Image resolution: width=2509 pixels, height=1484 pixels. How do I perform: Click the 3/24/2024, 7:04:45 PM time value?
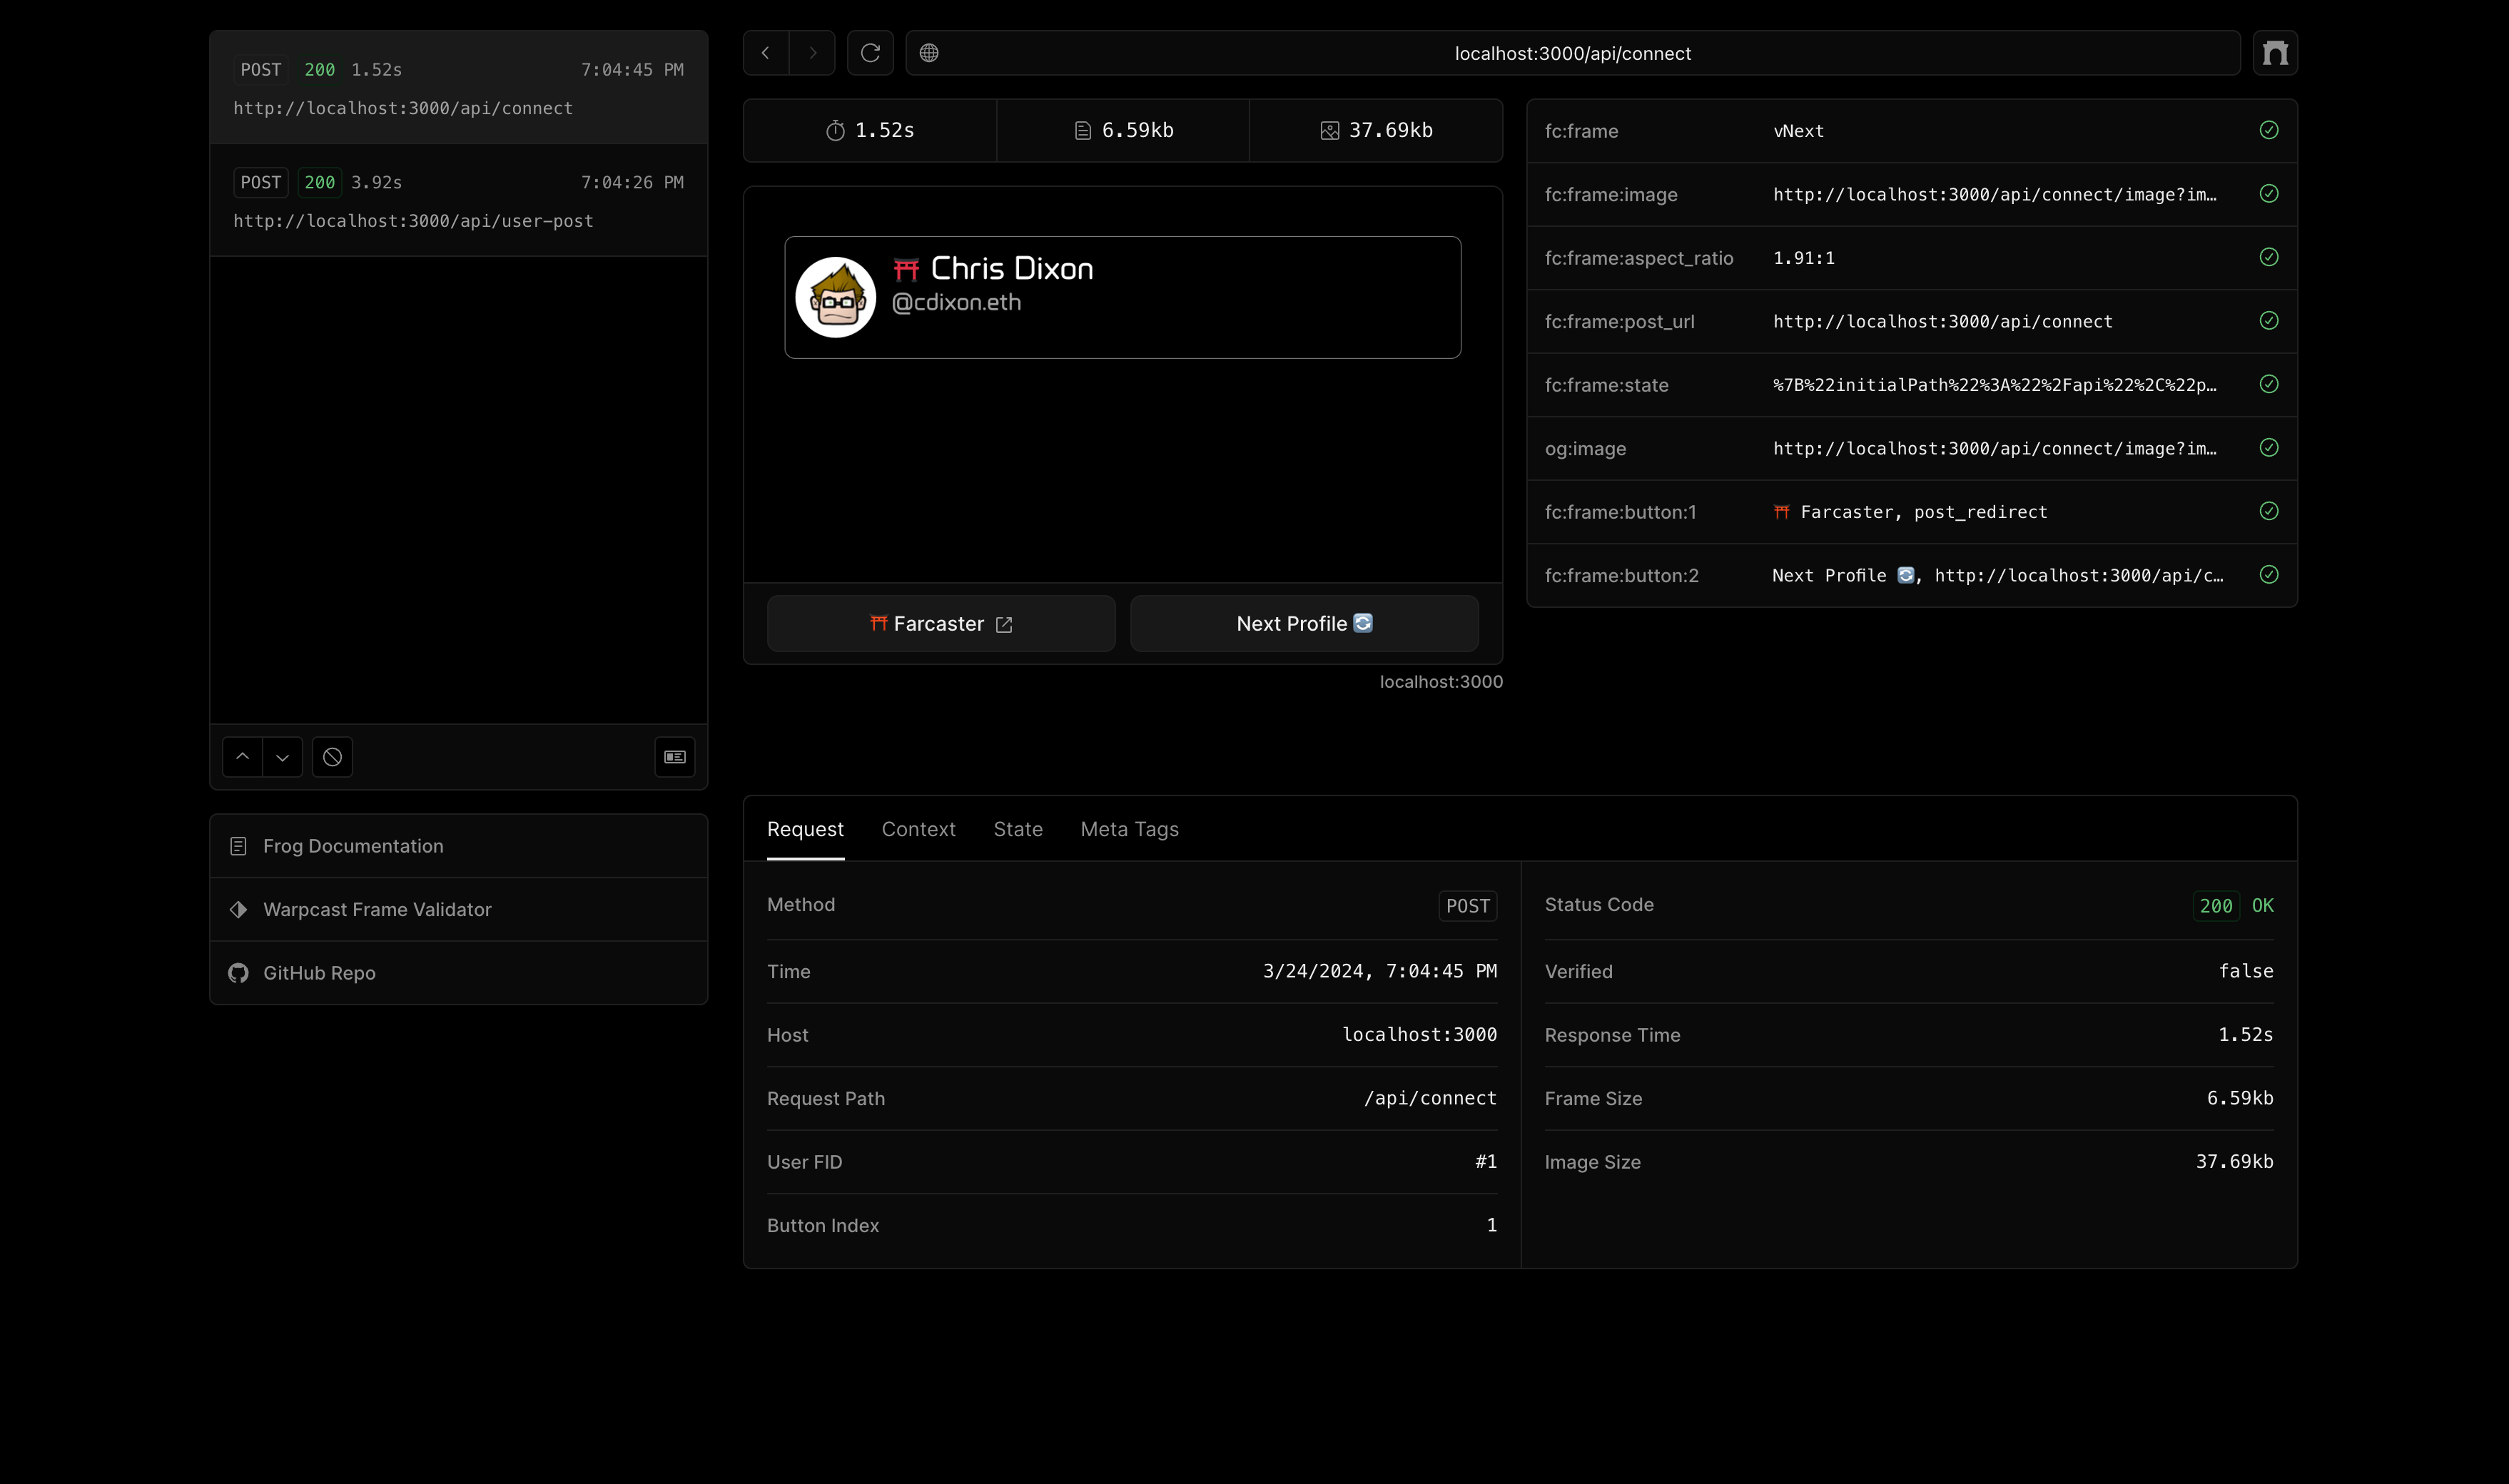pos(1380,971)
